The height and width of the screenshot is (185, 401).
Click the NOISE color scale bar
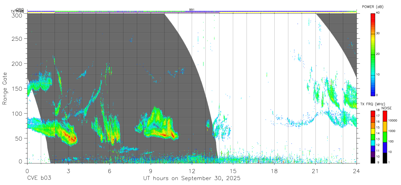384,137
